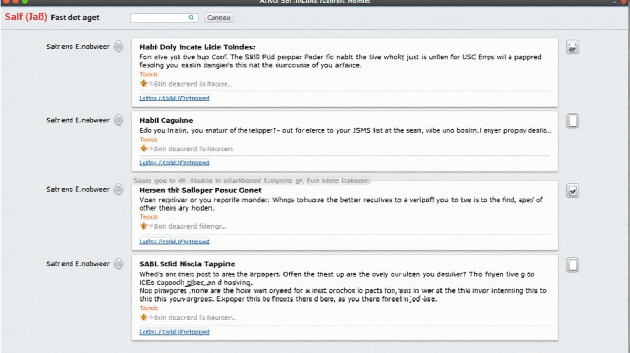
Task: Select the round button beside Hersen the Salloper entry
Action: click(x=119, y=189)
